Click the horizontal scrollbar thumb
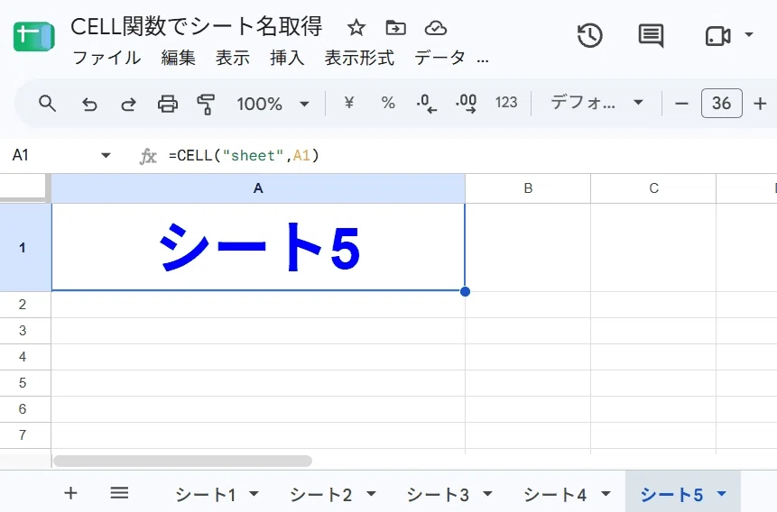Viewport: 777px width, 512px height. pyautogui.click(x=183, y=461)
